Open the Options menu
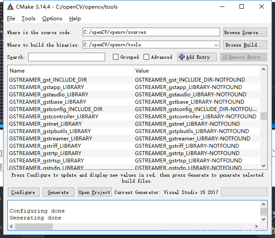The height and width of the screenshot is (238, 275). pos(52,19)
